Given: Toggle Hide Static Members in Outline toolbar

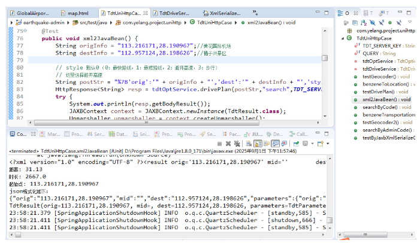Looking at the screenshot, I should 381,23.
